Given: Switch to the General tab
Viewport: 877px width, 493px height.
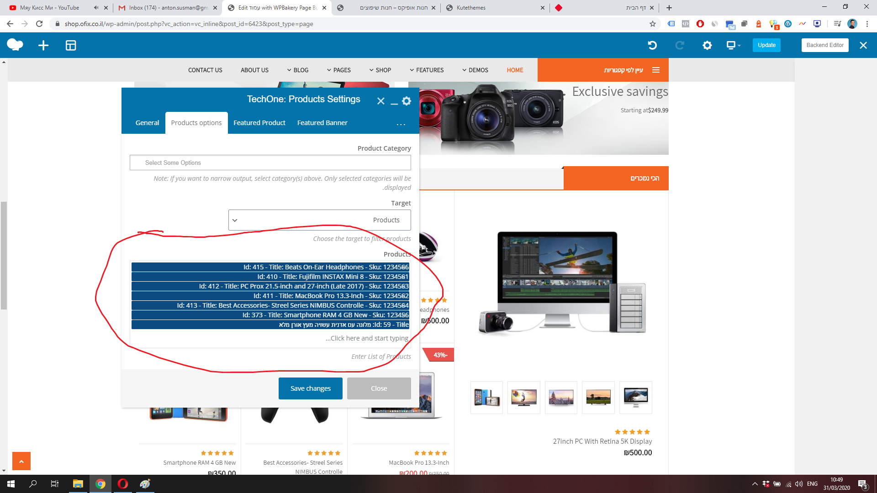Looking at the screenshot, I should click(x=147, y=123).
